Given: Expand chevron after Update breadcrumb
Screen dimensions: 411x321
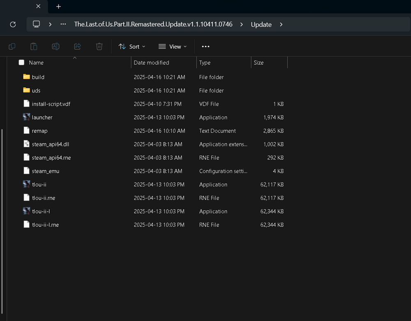Looking at the screenshot, I should click(281, 24).
